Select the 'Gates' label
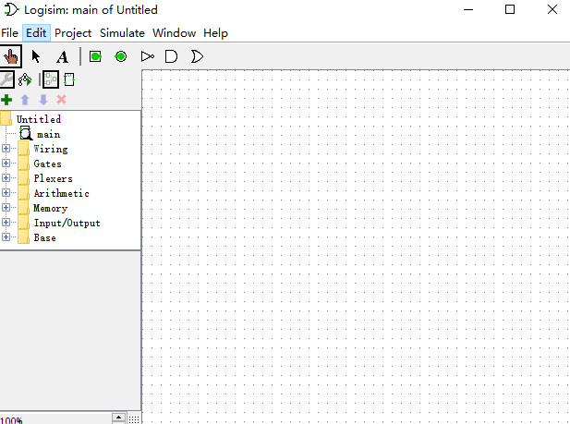 [x=48, y=164]
